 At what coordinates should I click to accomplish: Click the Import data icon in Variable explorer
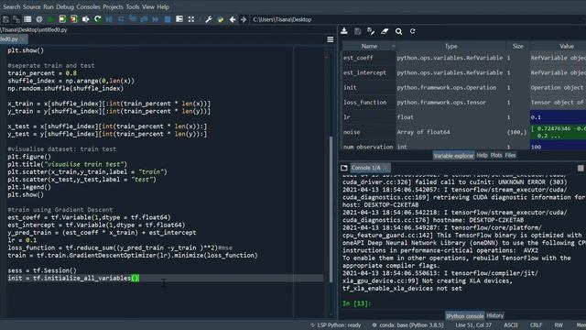(344, 31)
